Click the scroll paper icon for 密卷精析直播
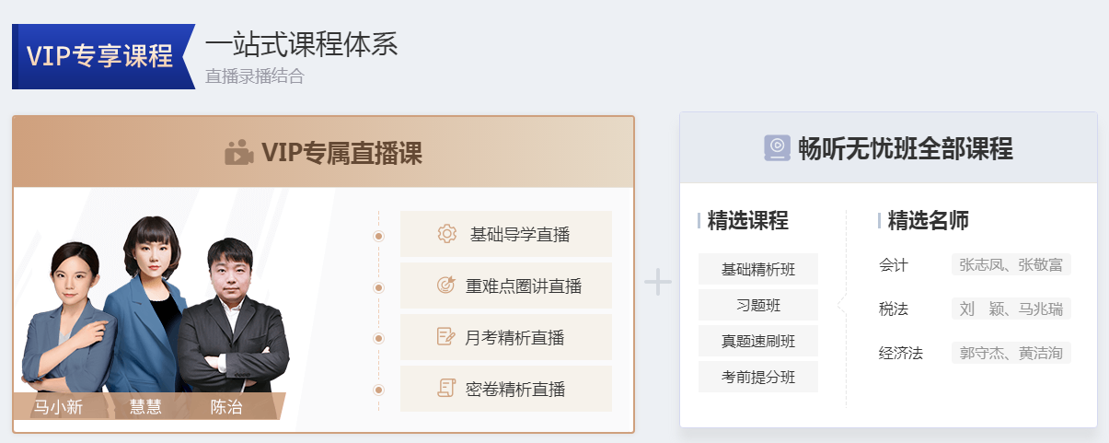The width and height of the screenshot is (1109, 443). click(446, 389)
